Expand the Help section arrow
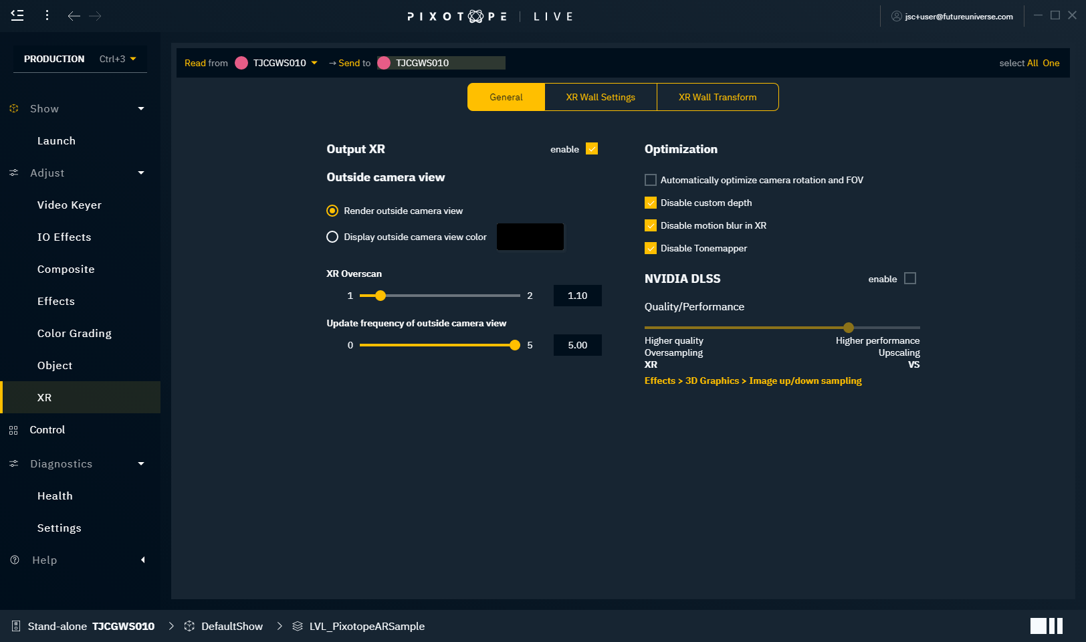The image size is (1086, 642). pos(142,560)
